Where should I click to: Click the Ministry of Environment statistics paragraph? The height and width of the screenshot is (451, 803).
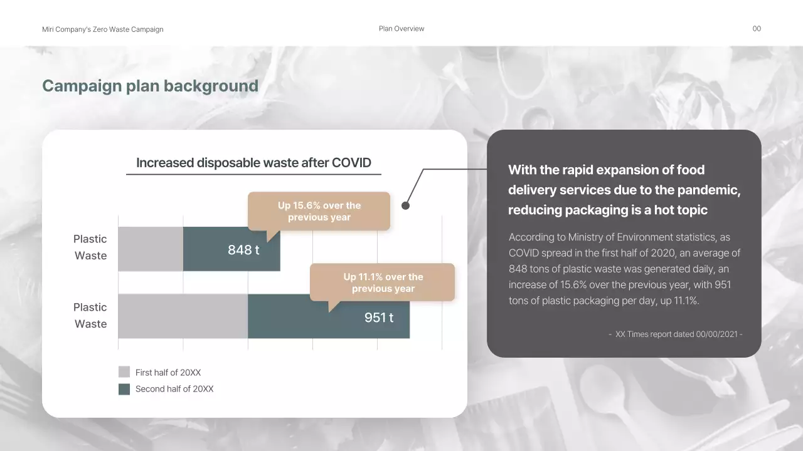(x=624, y=269)
